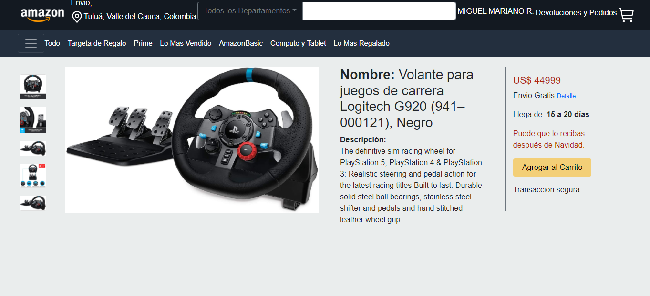This screenshot has height=296, width=650.
Task: Open AmazonBasic menu item
Action: point(241,43)
